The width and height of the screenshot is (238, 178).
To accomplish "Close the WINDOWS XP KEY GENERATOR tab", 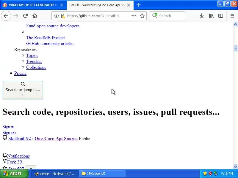I will click(62, 5).
